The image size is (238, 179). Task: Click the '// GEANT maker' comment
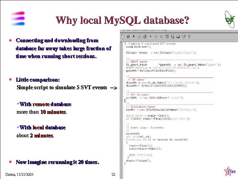pos(137,62)
